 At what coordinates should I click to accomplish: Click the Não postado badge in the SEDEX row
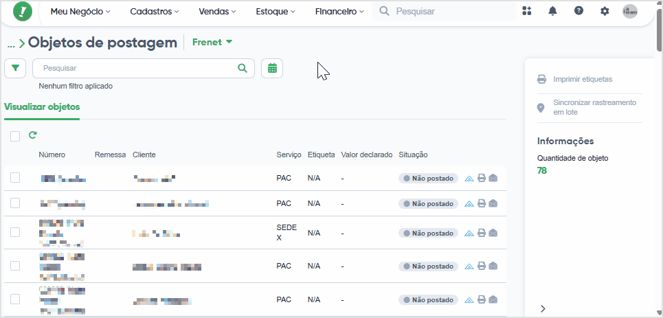428,233
